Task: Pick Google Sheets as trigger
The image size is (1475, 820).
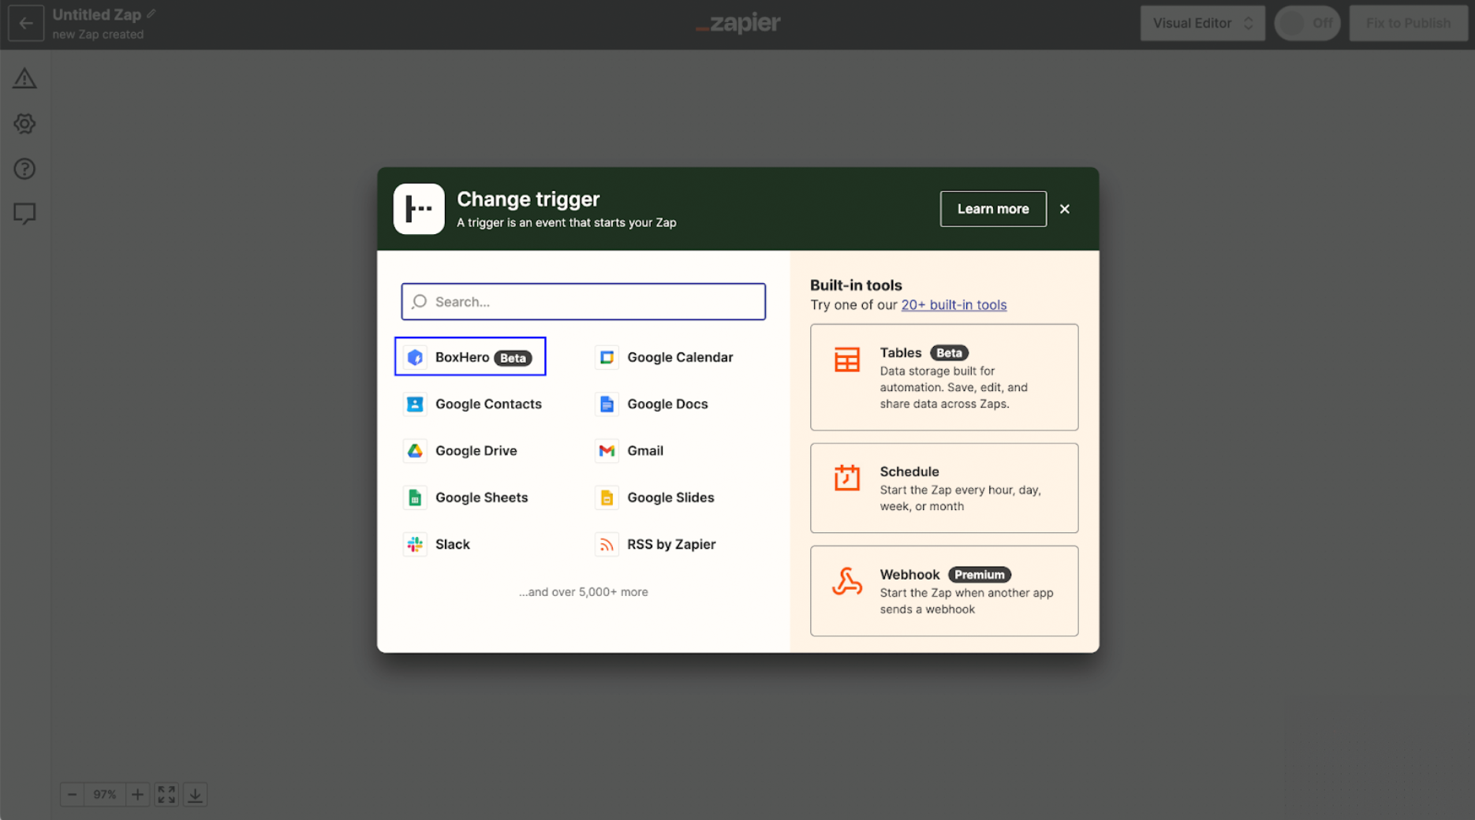Action: pyautogui.click(x=481, y=497)
